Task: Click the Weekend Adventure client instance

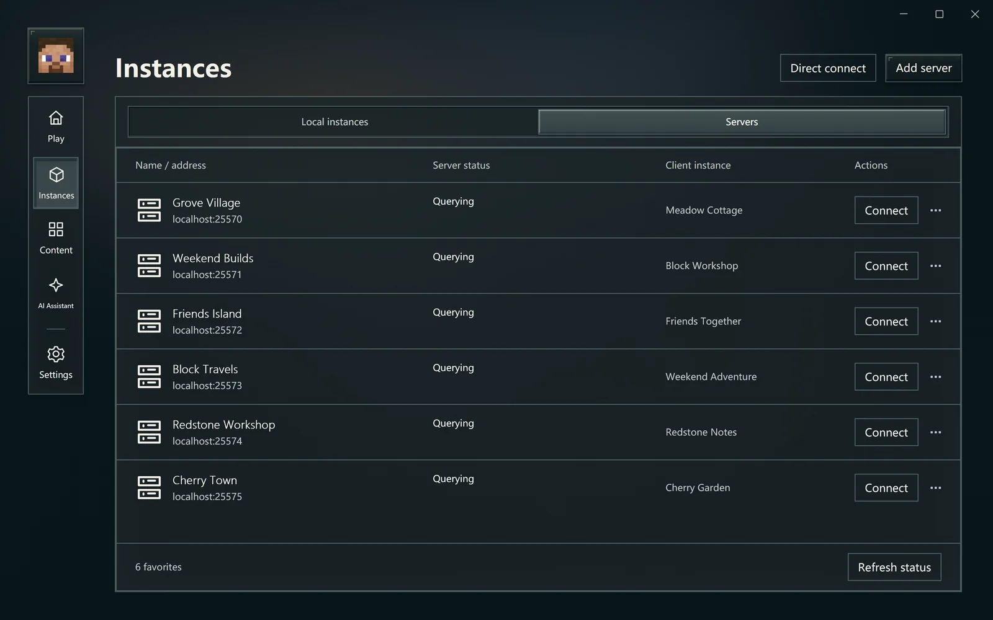Action: pos(711,376)
